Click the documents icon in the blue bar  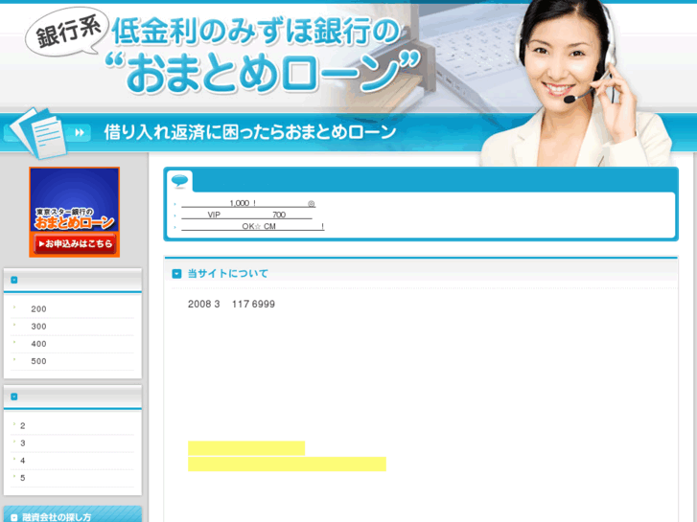pos(39,133)
